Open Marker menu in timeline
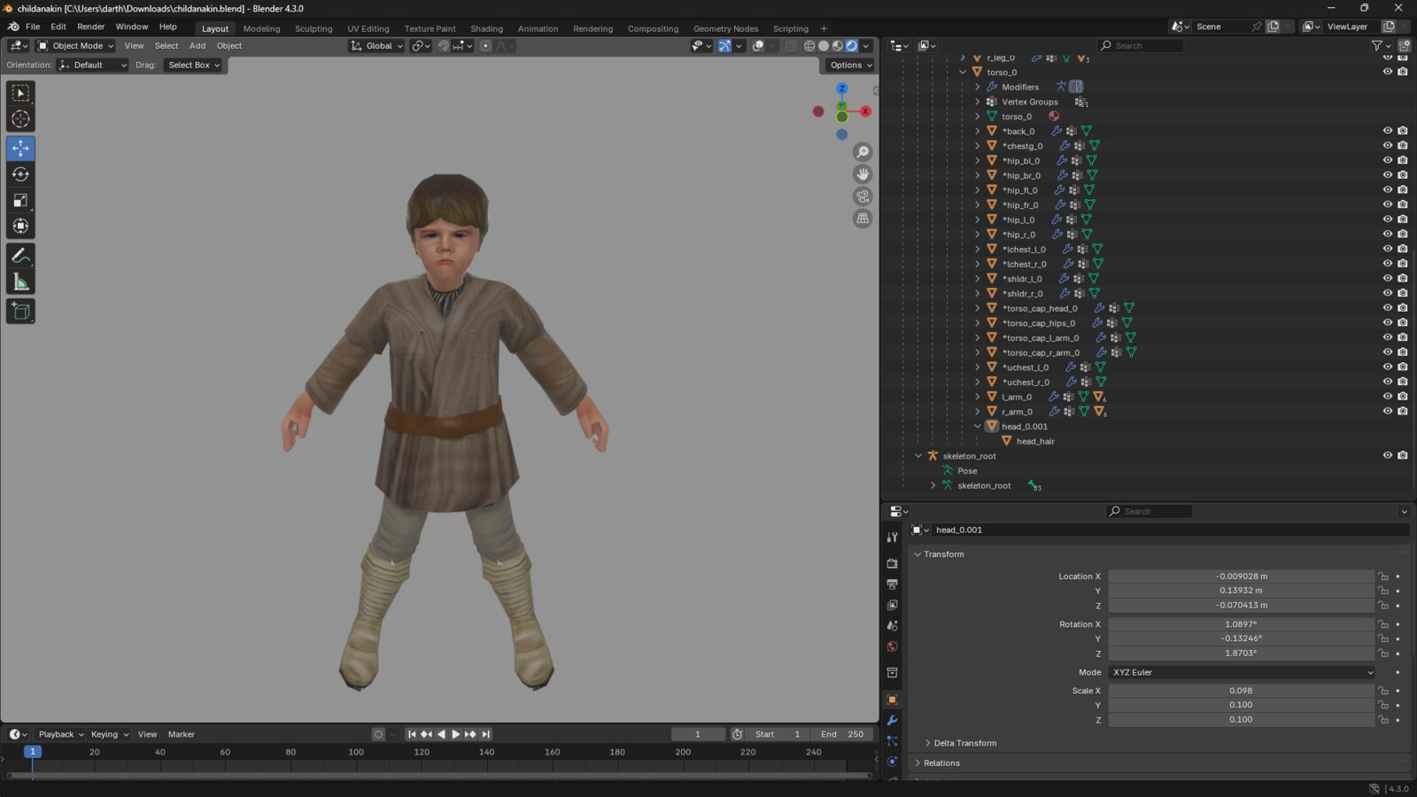 182,734
